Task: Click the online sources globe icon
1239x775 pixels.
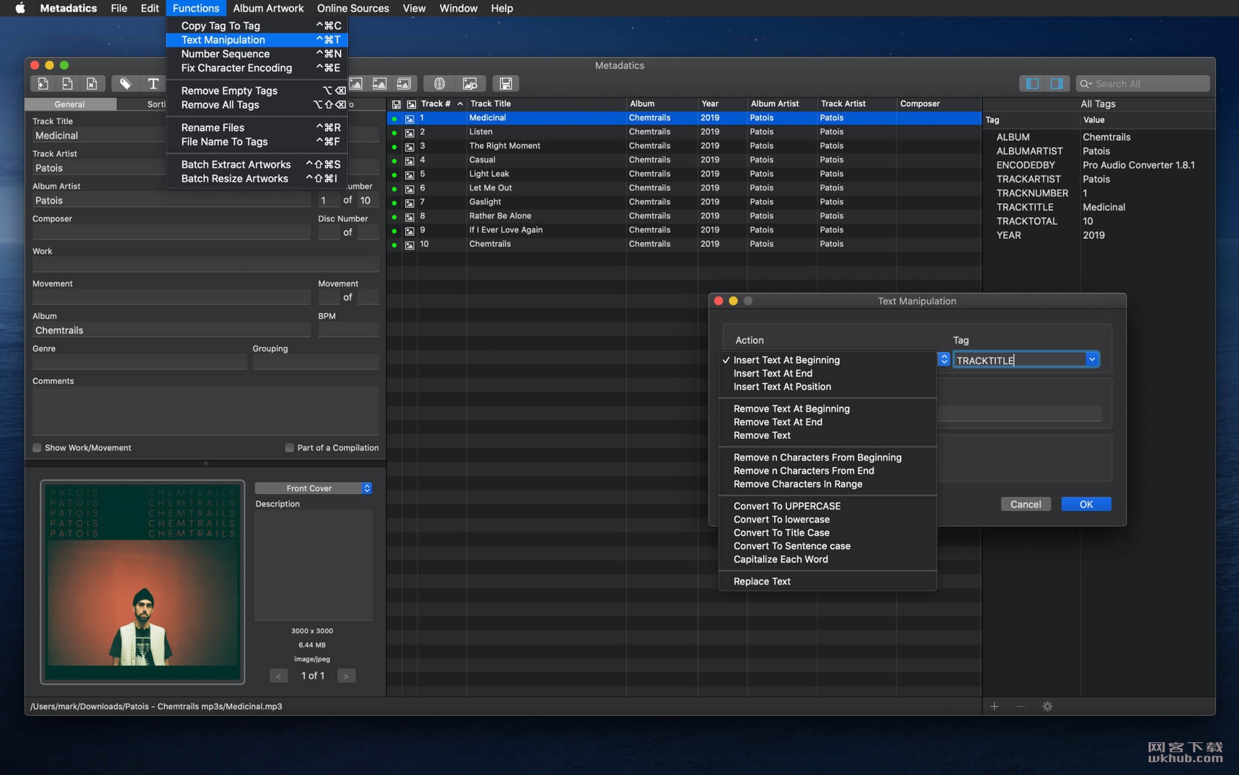Action: tap(439, 84)
